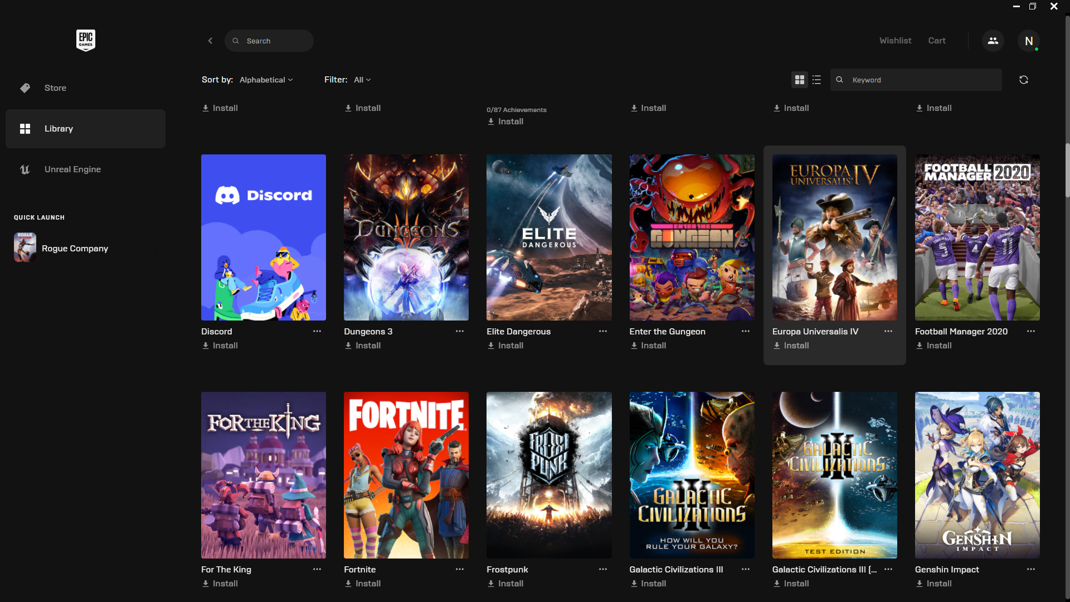Open Europa Universalis IV options menu
Viewport: 1070px width, 602px height.
(x=888, y=331)
